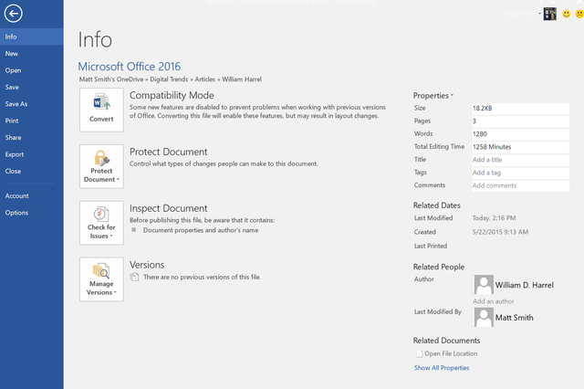Click the Open File Location link

pyautogui.click(x=451, y=353)
